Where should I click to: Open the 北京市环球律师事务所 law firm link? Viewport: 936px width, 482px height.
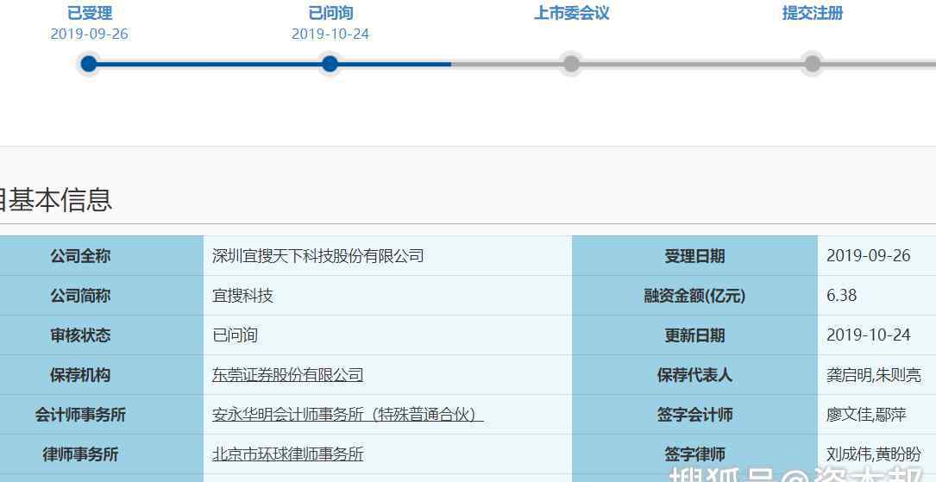click(288, 454)
